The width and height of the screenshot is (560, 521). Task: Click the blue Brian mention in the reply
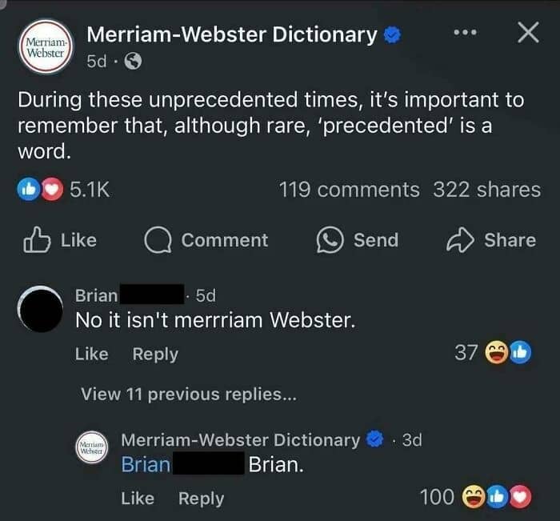146,464
